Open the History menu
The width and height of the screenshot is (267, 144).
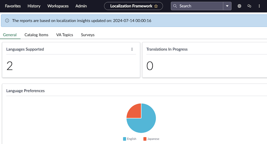click(34, 6)
